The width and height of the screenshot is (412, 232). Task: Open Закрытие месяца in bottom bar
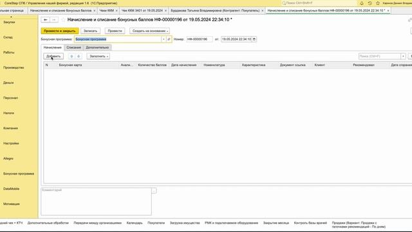[276, 223]
